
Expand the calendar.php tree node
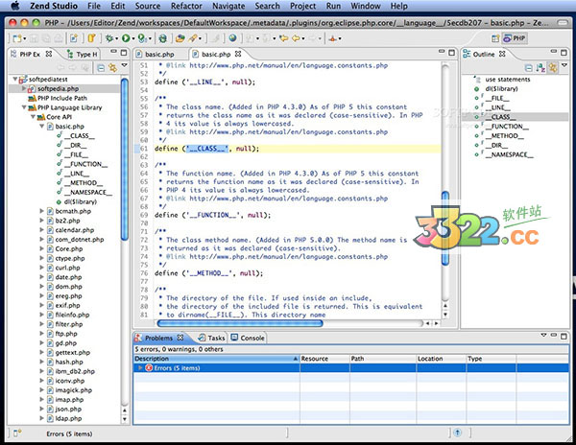point(41,229)
